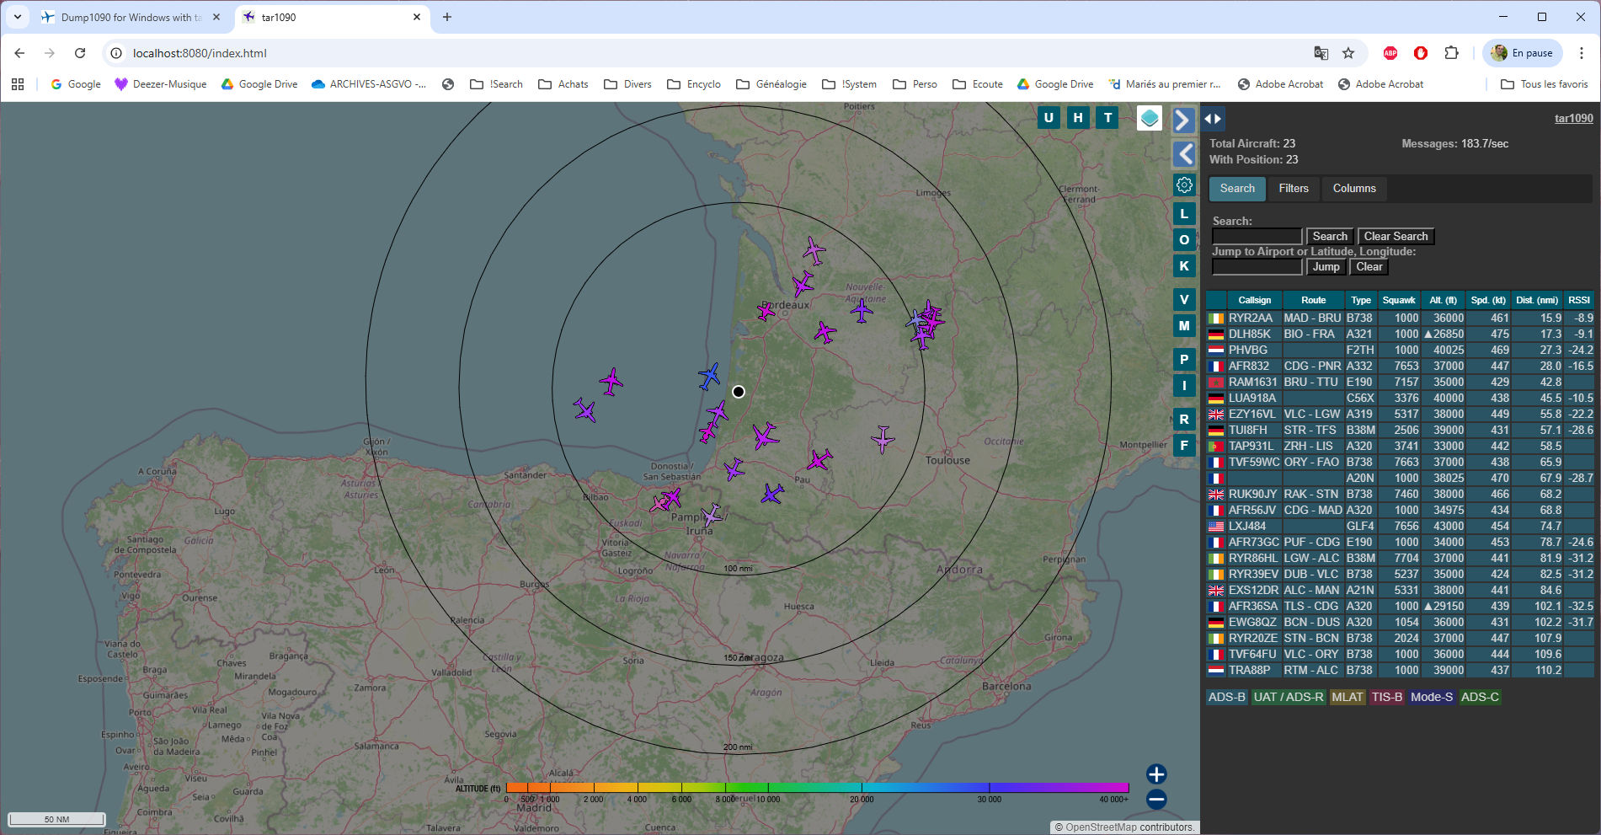This screenshot has width=1601, height=835.
Task: Sort table by Squawk column header
Action: [x=1399, y=301]
